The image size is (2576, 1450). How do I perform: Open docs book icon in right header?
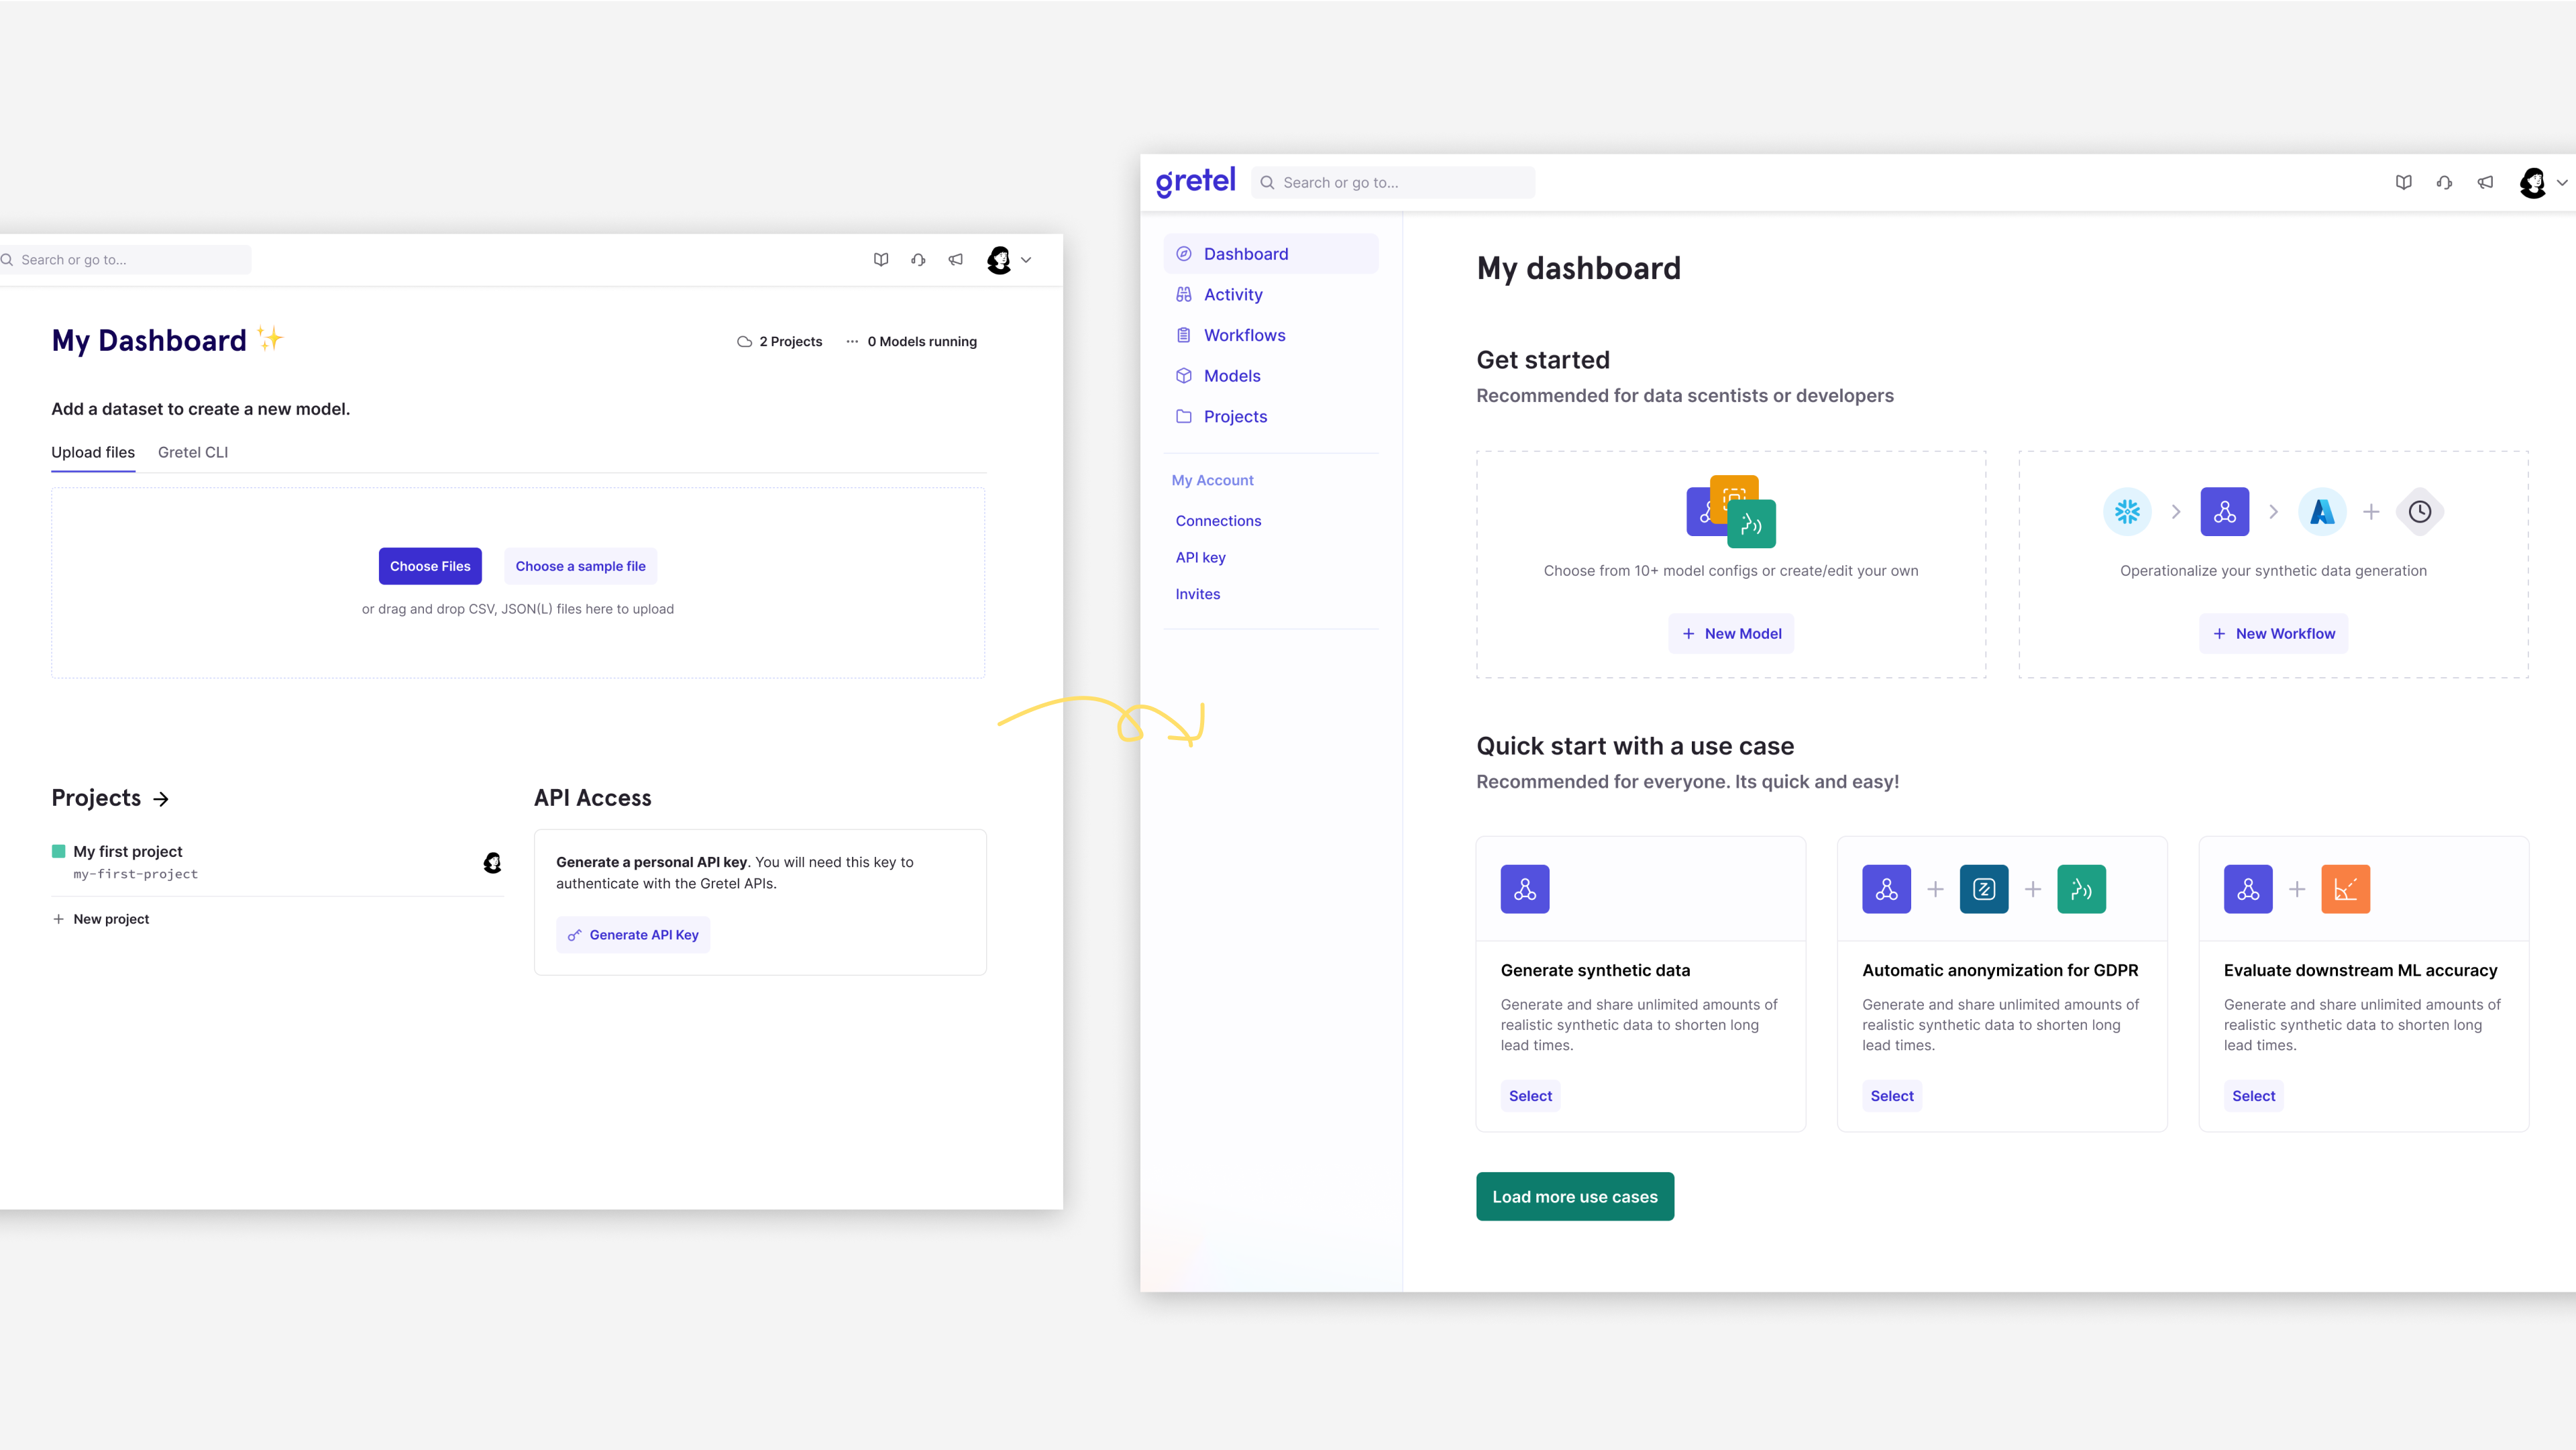click(x=2403, y=182)
